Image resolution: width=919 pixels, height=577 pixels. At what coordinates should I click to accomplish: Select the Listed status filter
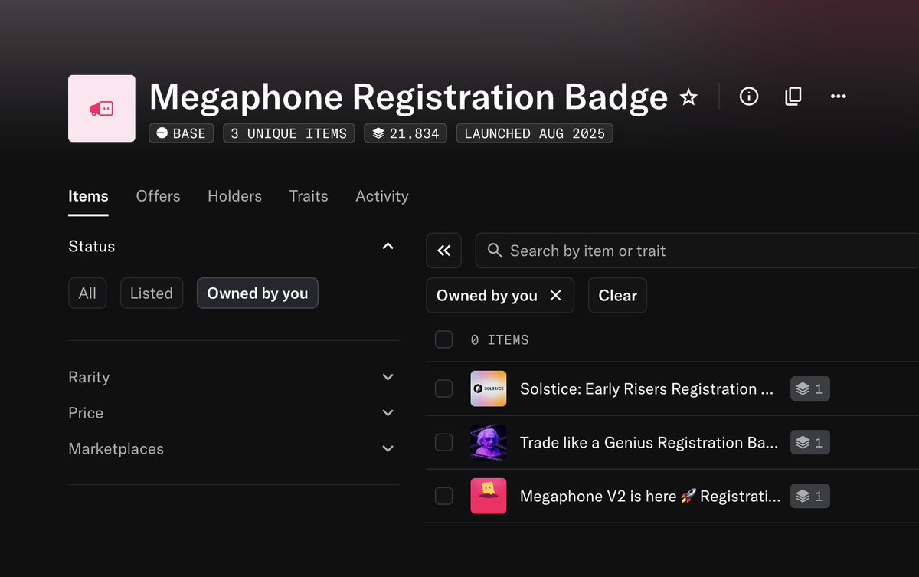[152, 293]
